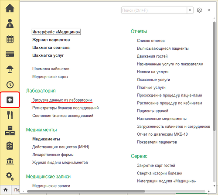Clear the search field with X button

190,10
